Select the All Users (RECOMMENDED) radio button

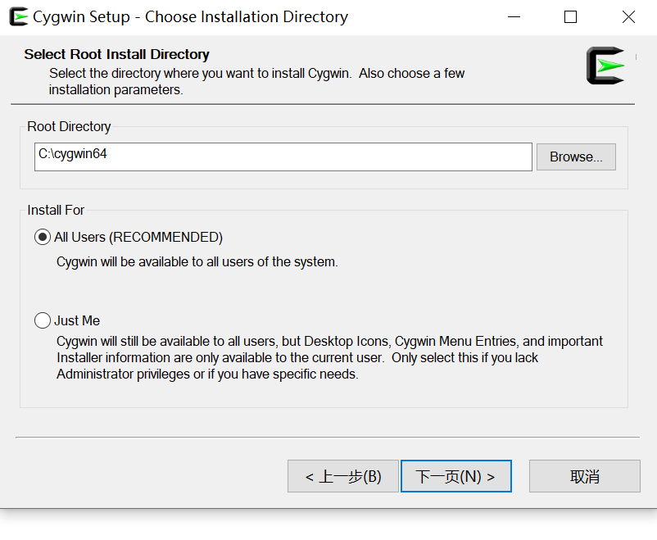[42, 237]
